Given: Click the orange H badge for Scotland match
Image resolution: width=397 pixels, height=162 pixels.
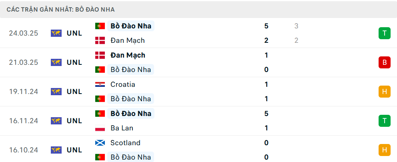Looking at the screenshot, I should click(384, 150).
